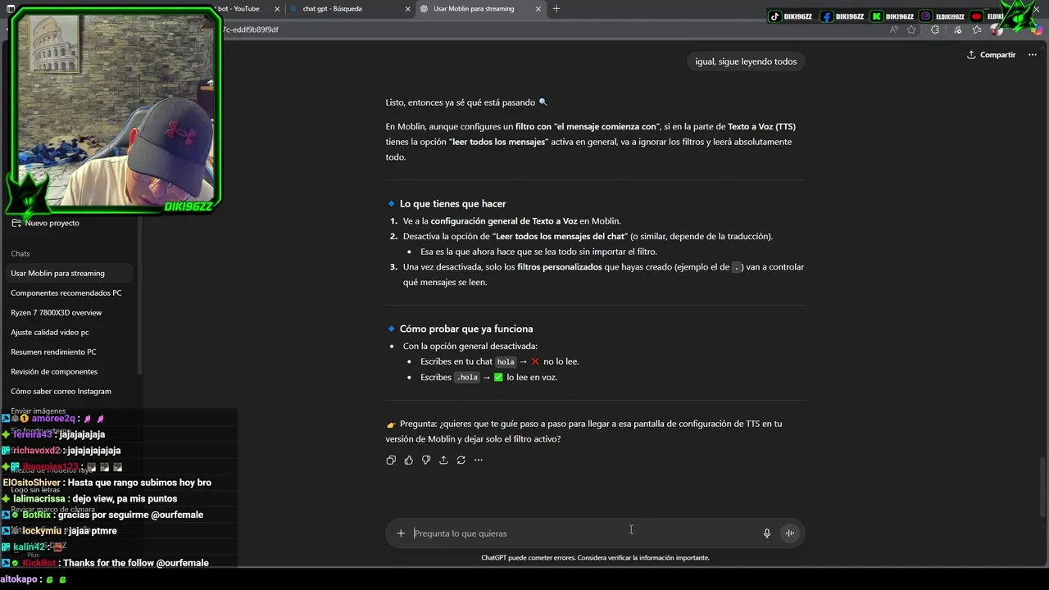Open the three-dot conversation options menu
Viewport: 1049px width, 590px height.
pyautogui.click(x=1033, y=55)
